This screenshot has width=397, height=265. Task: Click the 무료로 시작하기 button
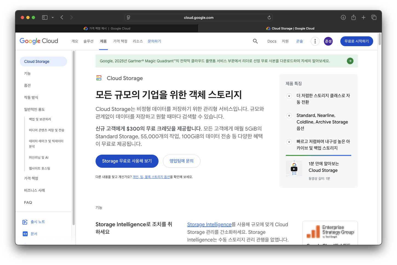(356, 41)
